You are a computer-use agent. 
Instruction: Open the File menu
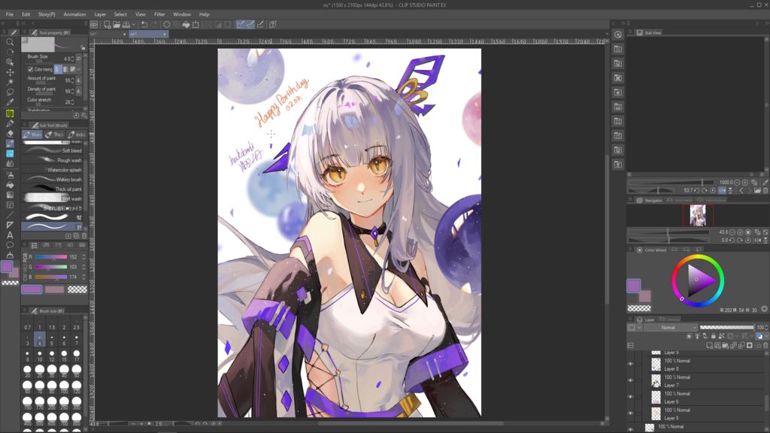pos(9,14)
